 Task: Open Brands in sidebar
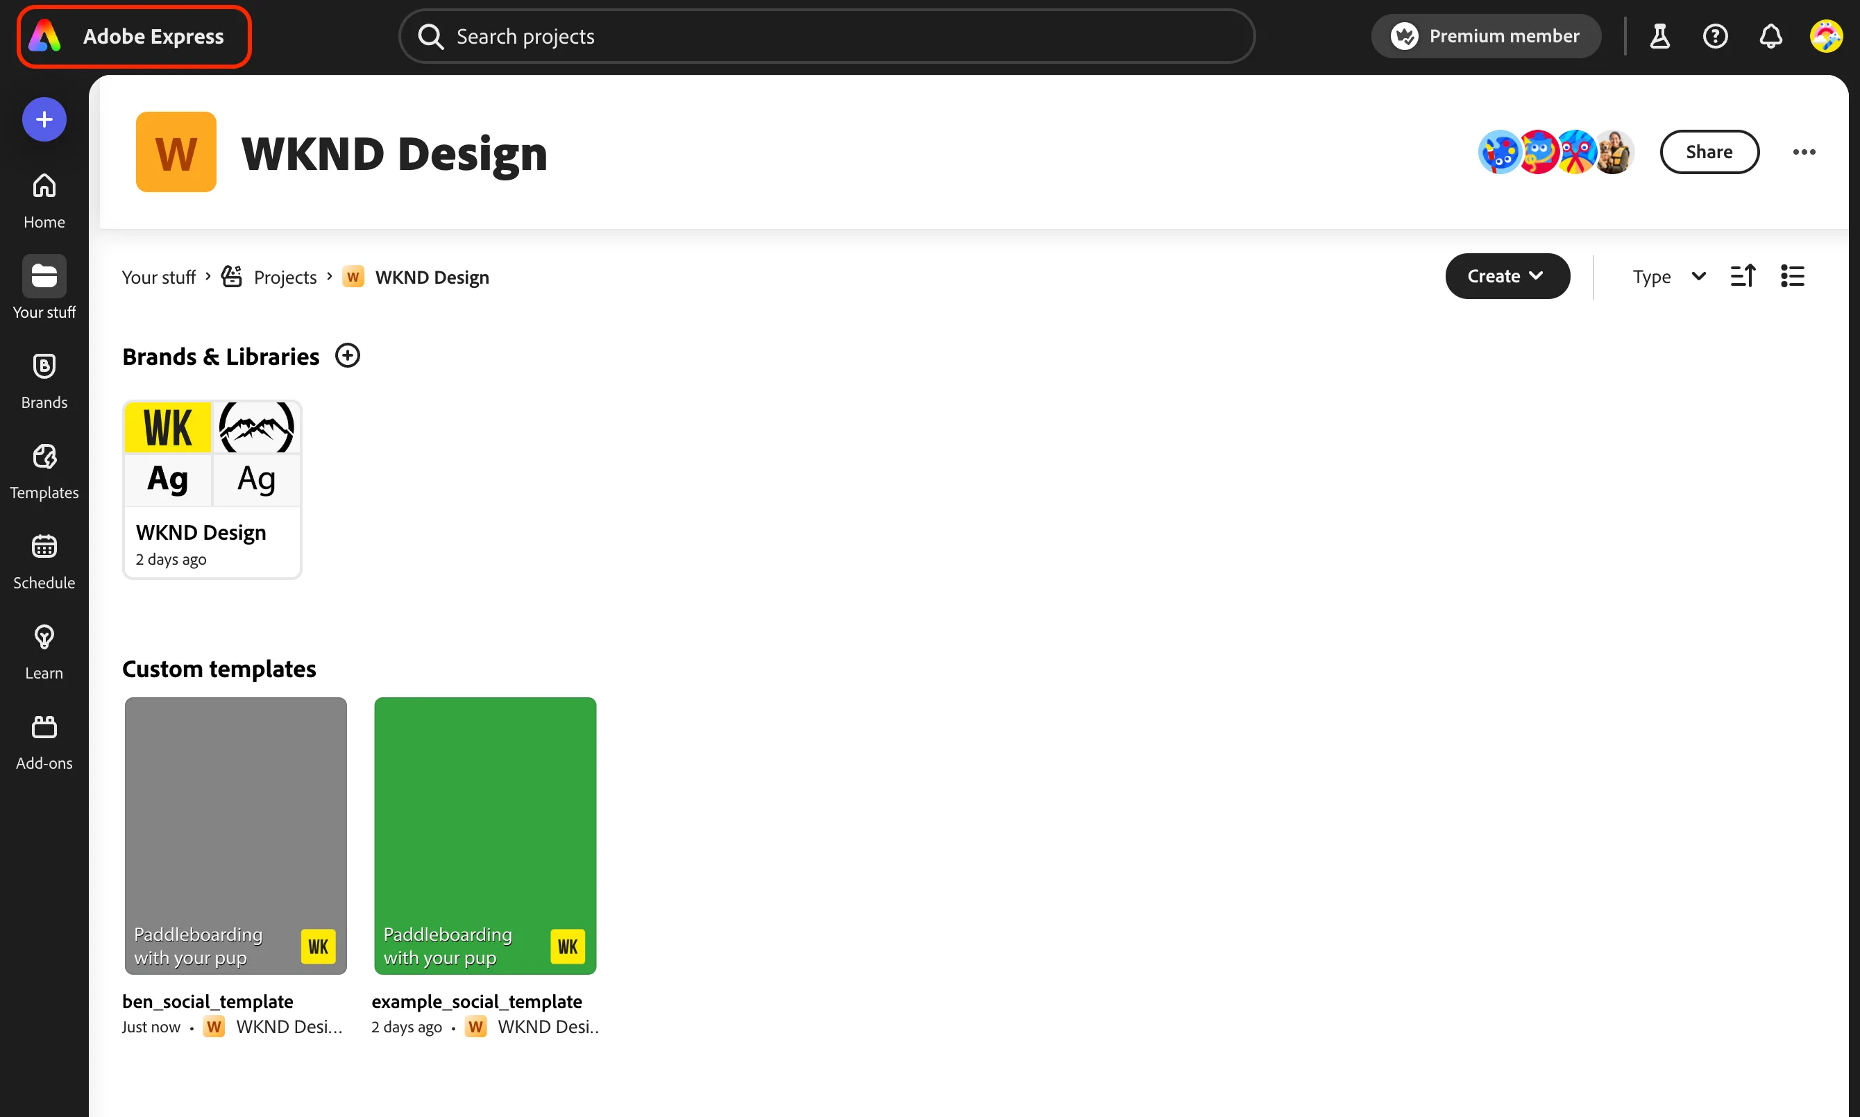(x=44, y=381)
